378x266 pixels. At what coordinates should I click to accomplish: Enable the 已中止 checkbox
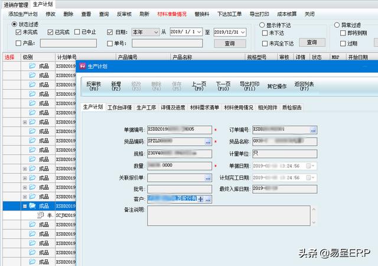pyautogui.click(x=76, y=32)
